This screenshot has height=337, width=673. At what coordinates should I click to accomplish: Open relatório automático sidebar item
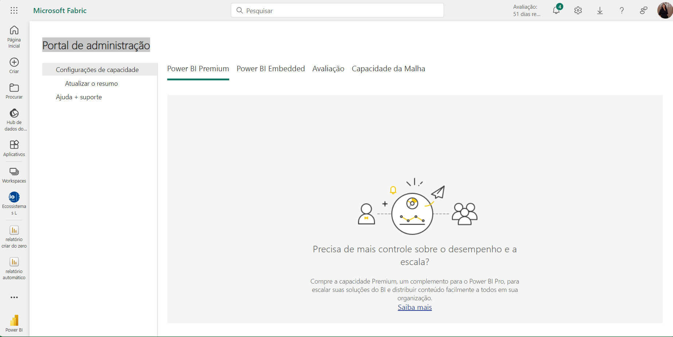click(x=14, y=268)
